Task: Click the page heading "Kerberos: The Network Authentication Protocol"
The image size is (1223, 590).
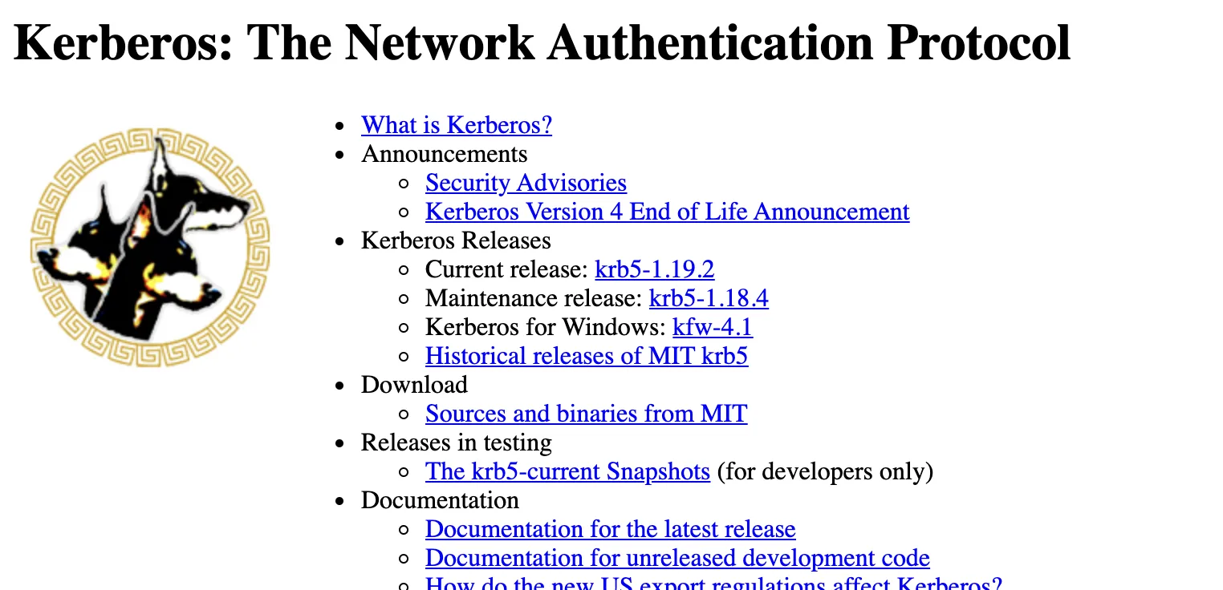Action: (x=542, y=42)
